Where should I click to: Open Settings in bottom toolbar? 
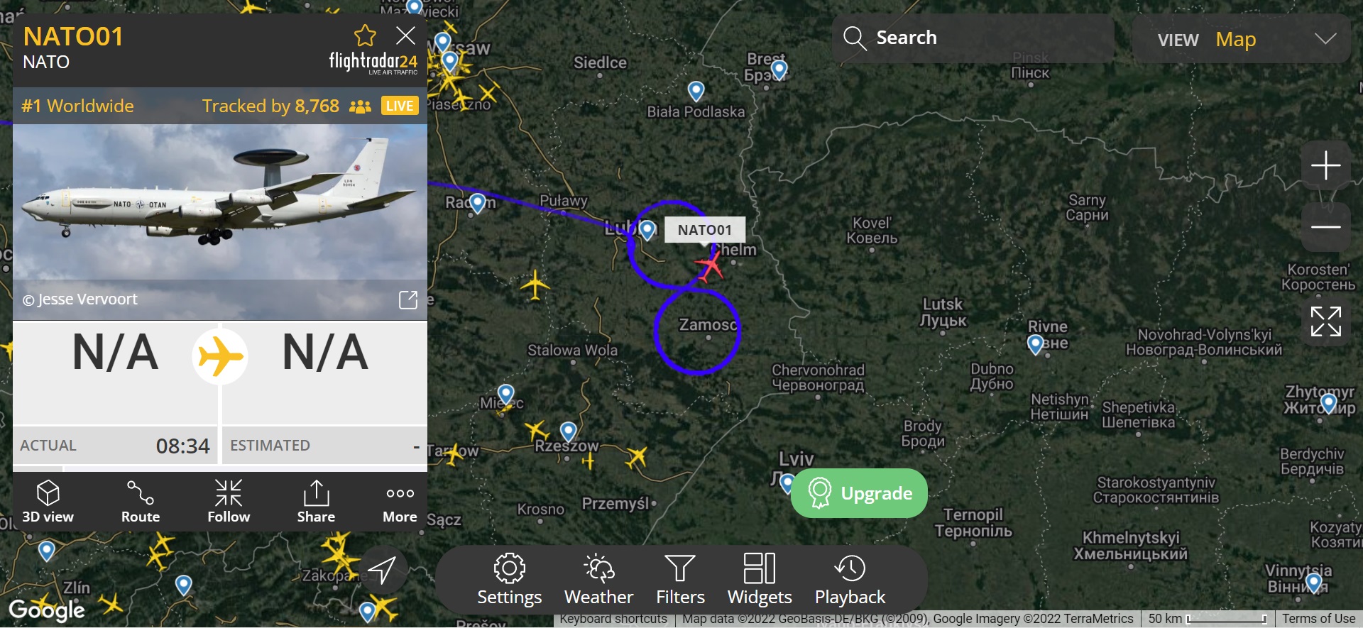(x=509, y=580)
